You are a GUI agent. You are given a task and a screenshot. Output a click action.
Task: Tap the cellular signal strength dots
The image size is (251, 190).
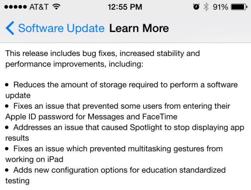coord(16,7)
